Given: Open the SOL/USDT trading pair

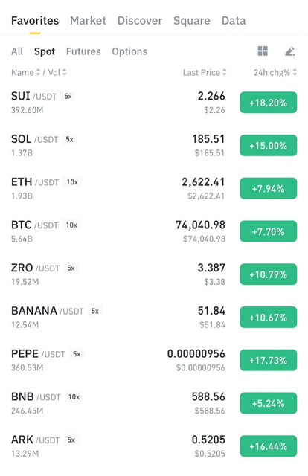Looking at the screenshot, I should (x=154, y=146).
